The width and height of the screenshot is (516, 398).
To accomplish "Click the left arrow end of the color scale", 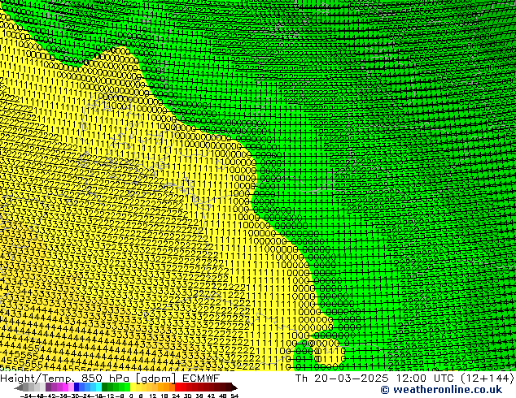I will click(18, 387).
